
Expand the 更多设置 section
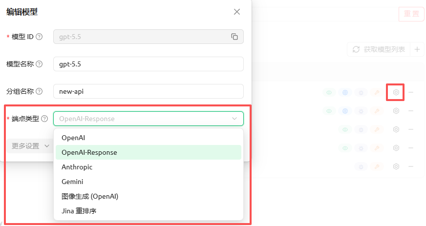pos(30,146)
